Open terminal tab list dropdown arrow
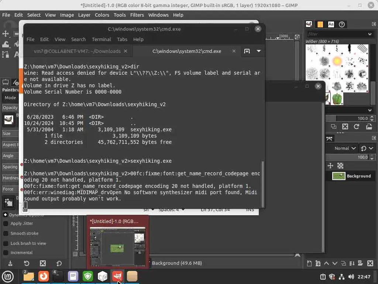378x284 pixels. [259, 51]
